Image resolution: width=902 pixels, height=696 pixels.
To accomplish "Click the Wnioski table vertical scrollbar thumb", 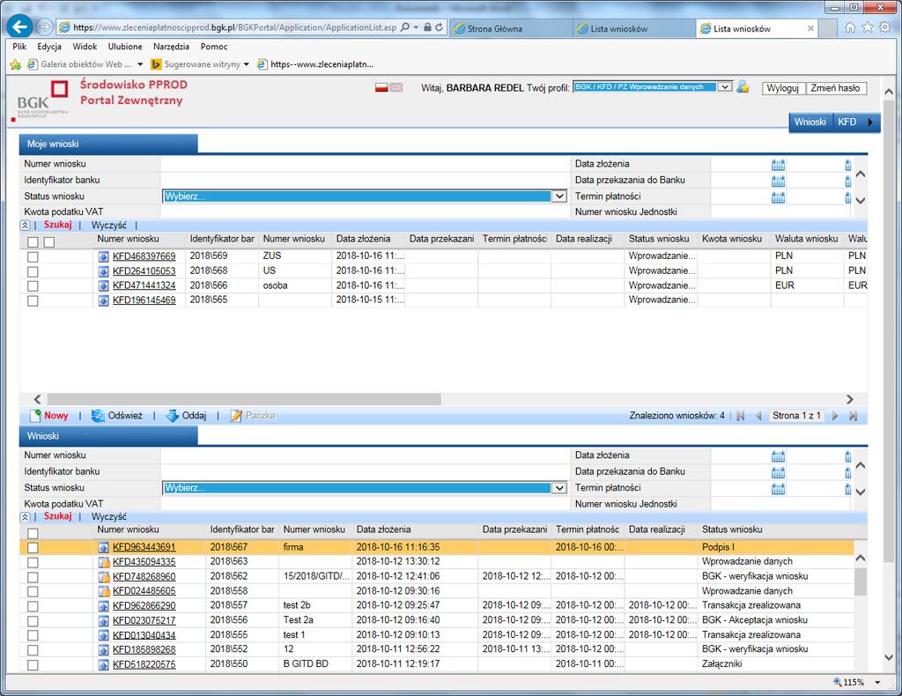I will (x=861, y=581).
